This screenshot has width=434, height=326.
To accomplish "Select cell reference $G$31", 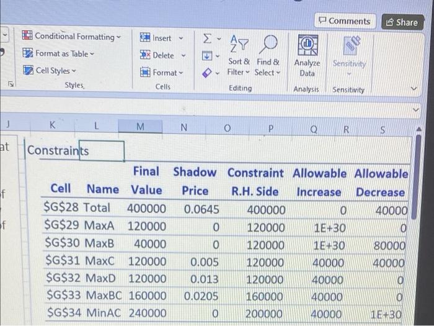I will (x=63, y=260).
